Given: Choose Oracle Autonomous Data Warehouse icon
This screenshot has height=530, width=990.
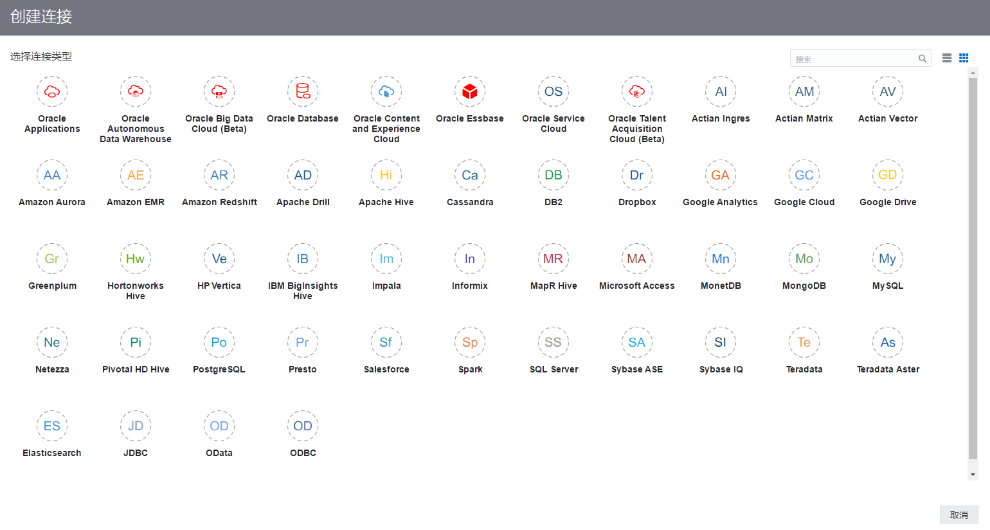Looking at the screenshot, I should pos(136,91).
